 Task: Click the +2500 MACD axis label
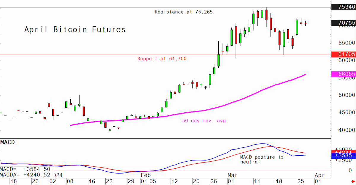tap(343, 160)
